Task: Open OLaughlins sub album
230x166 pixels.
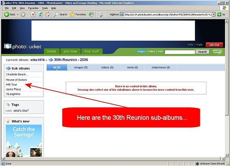Action: (13, 94)
